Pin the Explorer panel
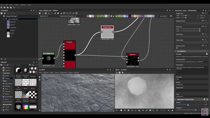The width and height of the screenshot is (210, 118). pos(31,10)
